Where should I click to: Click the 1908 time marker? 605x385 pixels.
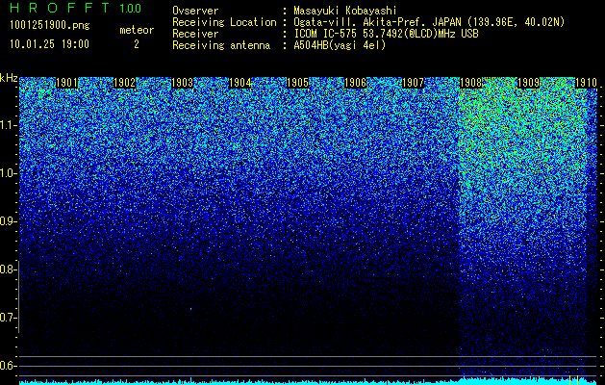[470, 83]
